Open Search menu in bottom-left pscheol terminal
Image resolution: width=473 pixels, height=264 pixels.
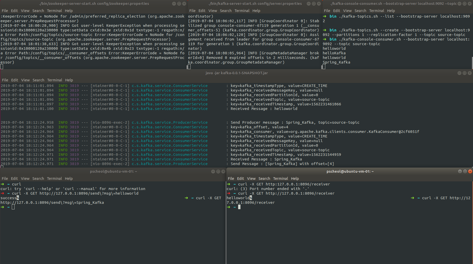tap(38, 179)
